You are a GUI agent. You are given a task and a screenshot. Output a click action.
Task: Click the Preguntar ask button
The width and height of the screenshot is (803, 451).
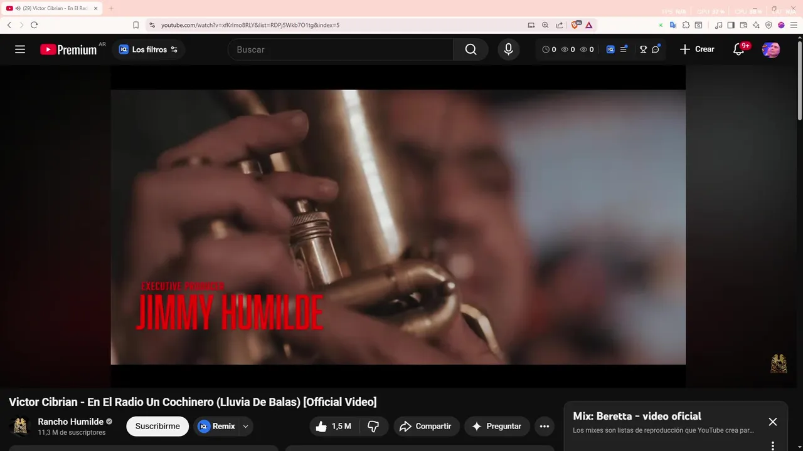click(497, 427)
